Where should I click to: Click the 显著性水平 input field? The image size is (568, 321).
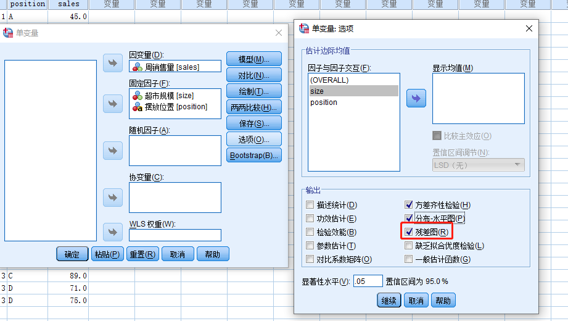coord(368,281)
